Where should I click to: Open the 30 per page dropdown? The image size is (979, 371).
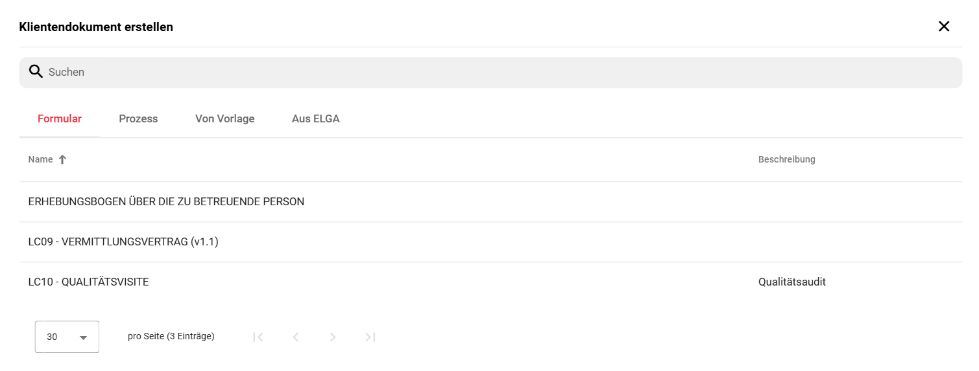point(67,337)
